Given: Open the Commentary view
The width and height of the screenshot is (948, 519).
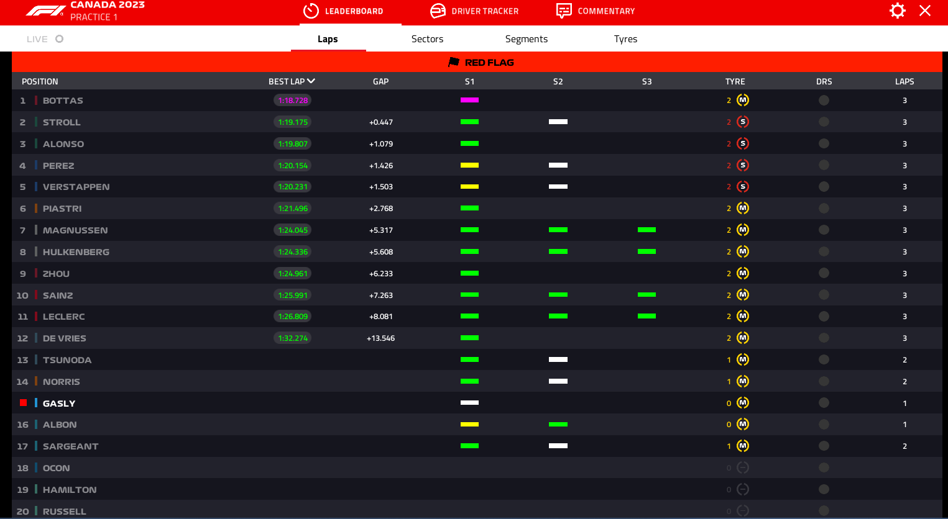Looking at the screenshot, I should click(x=596, y=11).
